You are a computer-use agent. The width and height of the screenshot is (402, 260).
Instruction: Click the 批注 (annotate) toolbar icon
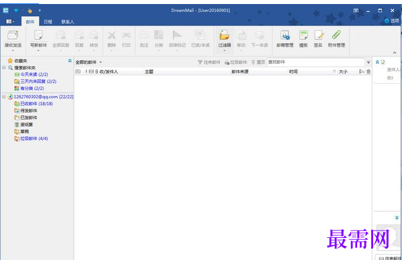click(144, 35)
